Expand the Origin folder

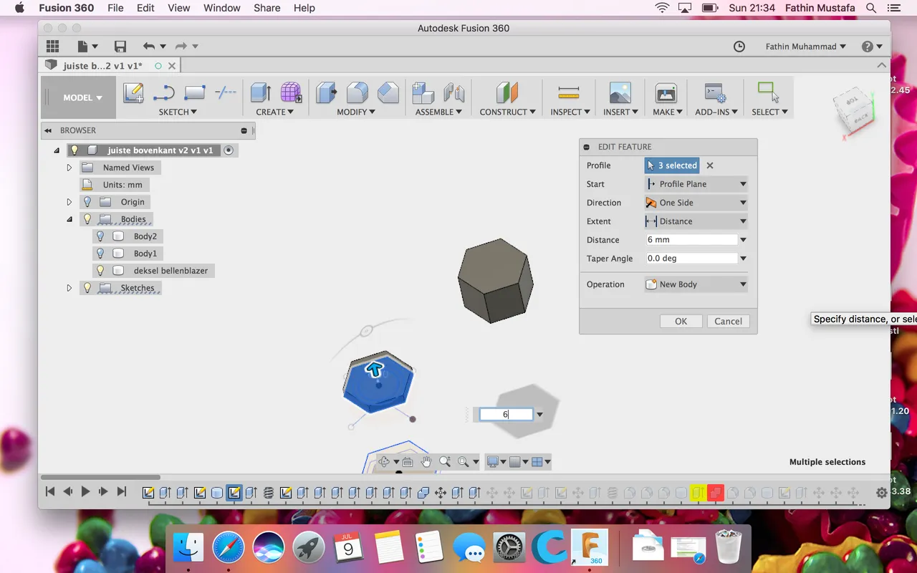(69, 202)
